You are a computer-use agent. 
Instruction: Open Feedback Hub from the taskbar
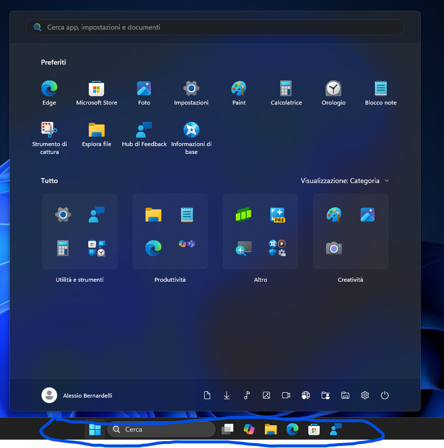(x=336, y=429)
